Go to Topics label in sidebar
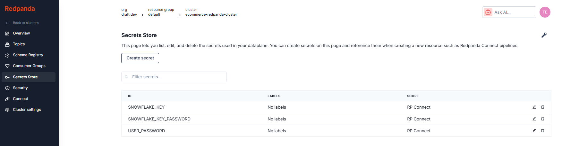Image resolution: width=562 pixels, height=146 pixels. coord(19,44)
